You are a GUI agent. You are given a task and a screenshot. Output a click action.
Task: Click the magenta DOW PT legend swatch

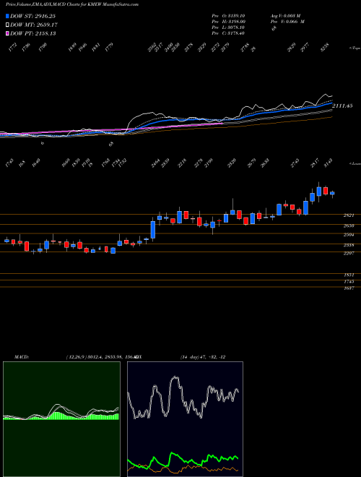coord(7,33)
